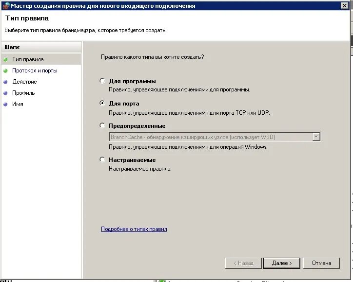The width and height of the screenshot is (353, 282).
Task: Click the description "Правило, управляющее подключениями для программы."
Action: tap(179, 89)
